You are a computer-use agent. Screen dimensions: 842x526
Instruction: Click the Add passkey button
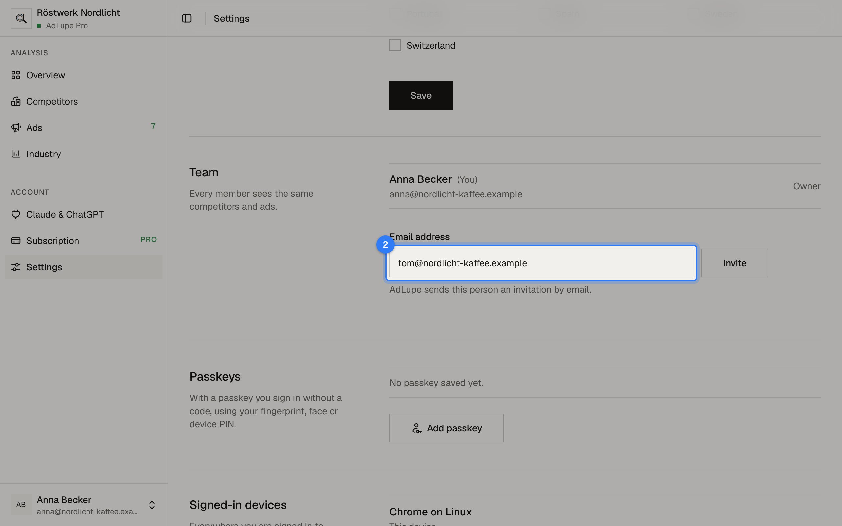(446, 428)
